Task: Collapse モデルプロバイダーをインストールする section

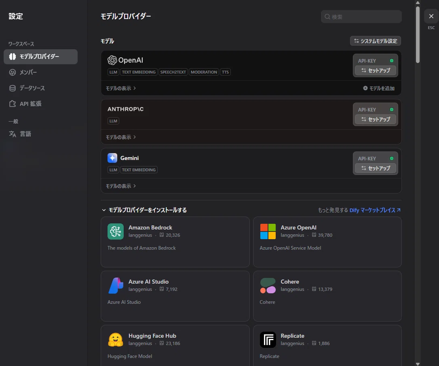Action: 144,210
